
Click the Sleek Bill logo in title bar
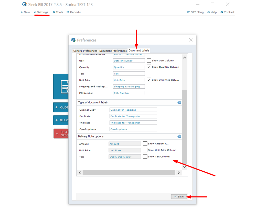[x=25, y=4]
